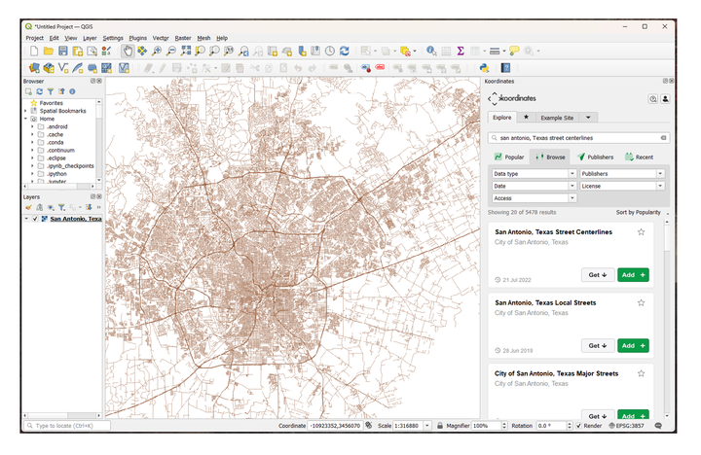Viewport: 701px width, 455px height.
Task: Add San Antonio Street Centerlines dataset
Action: (x=633, y=275)
